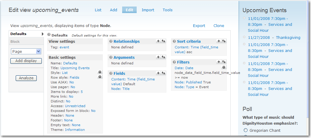This screenshot has height=138, width=311.
Task: Open the Tools tab
Action: tap(168, 10)
